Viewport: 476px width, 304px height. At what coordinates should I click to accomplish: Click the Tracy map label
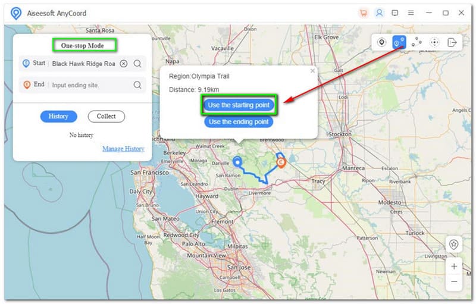tap(318, 181)
